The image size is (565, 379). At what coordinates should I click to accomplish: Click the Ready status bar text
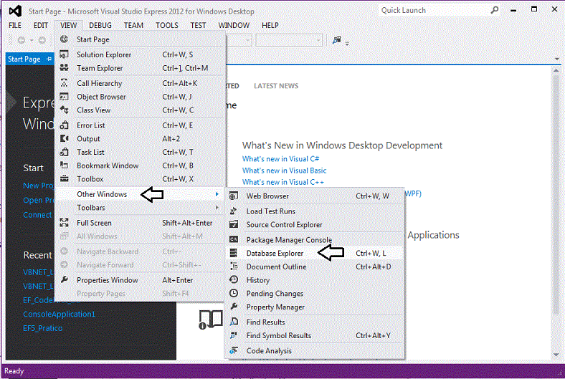(x=14, y=371)
